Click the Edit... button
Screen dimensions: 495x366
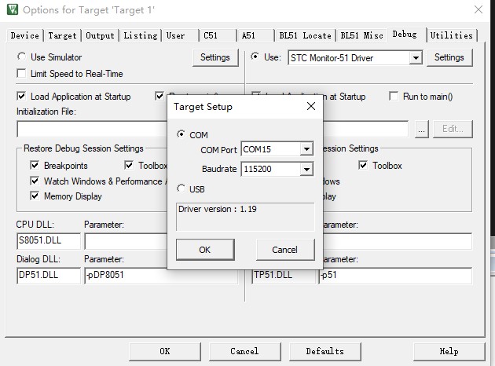coord(453,129)
